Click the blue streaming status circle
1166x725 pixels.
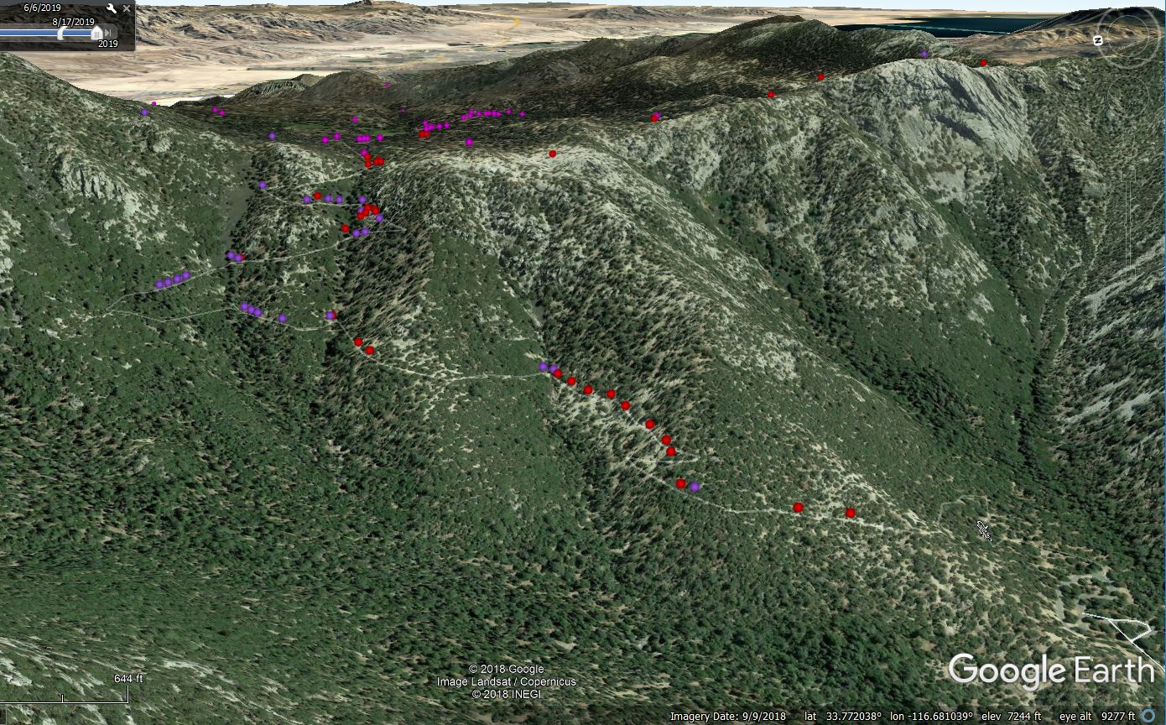pos(1148,716)
